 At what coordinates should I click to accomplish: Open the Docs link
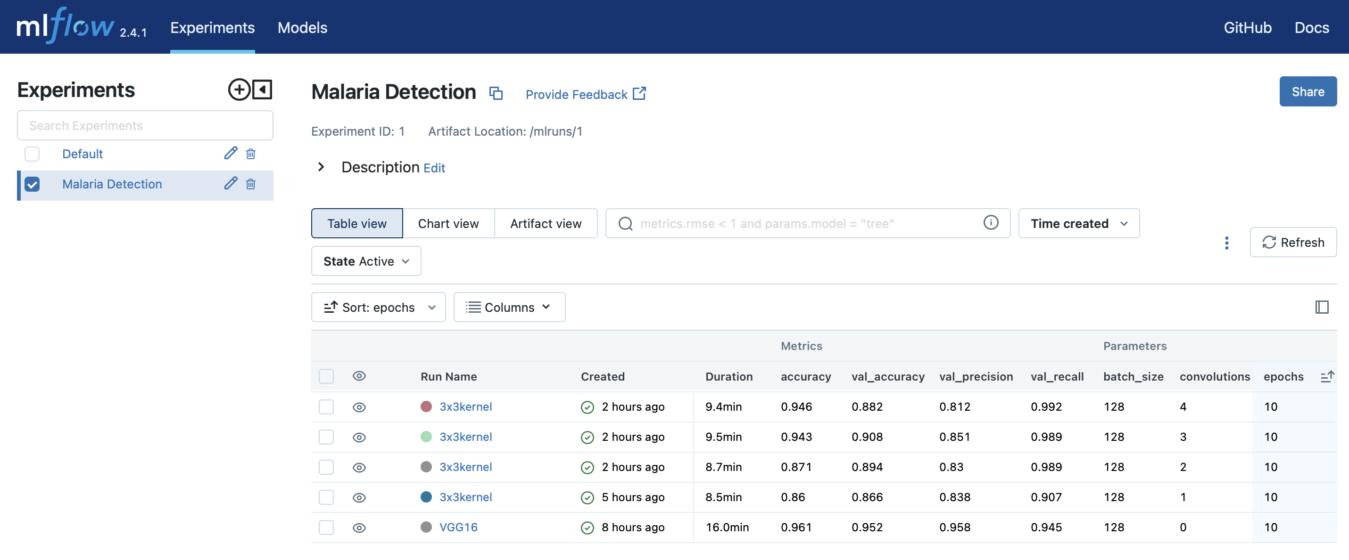coord(1311,27)
